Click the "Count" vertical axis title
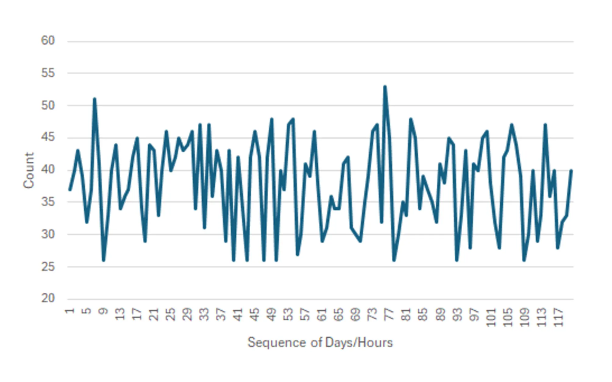Screen dimensions: 612x382 [29, 170]
